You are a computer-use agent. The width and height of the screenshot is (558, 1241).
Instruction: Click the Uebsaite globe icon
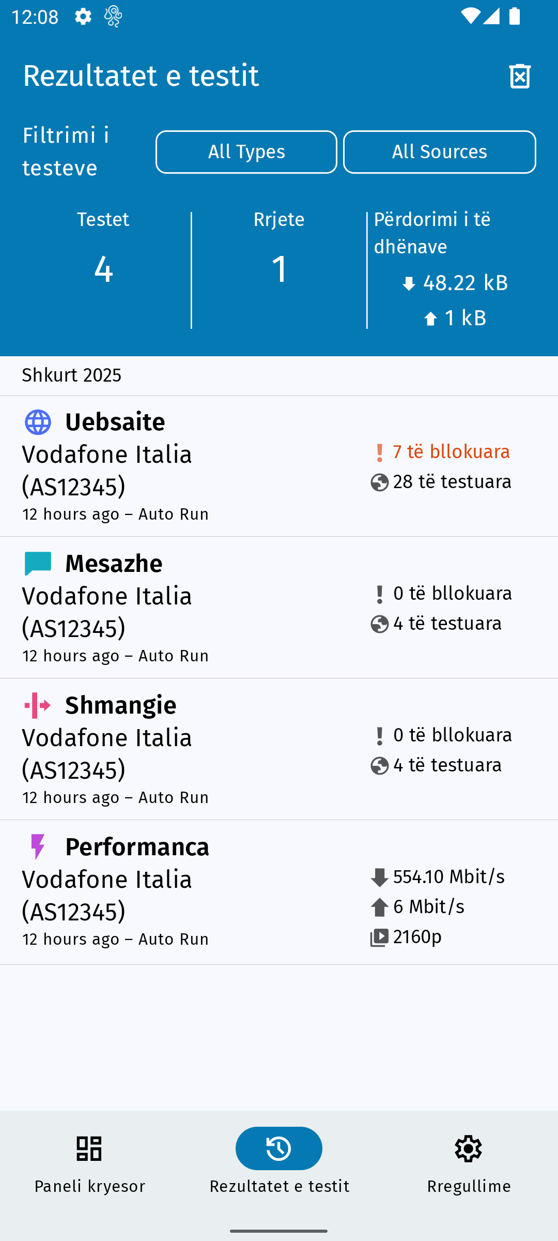pyautogui.click(x=38, y=422)
